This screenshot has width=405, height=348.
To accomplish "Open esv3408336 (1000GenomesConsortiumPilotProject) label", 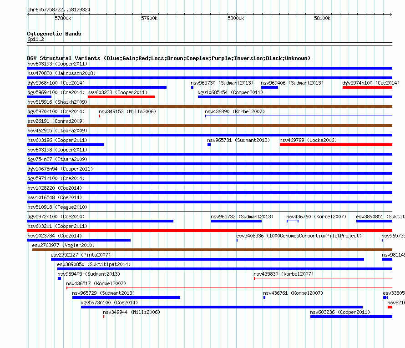I will (299, 236).
